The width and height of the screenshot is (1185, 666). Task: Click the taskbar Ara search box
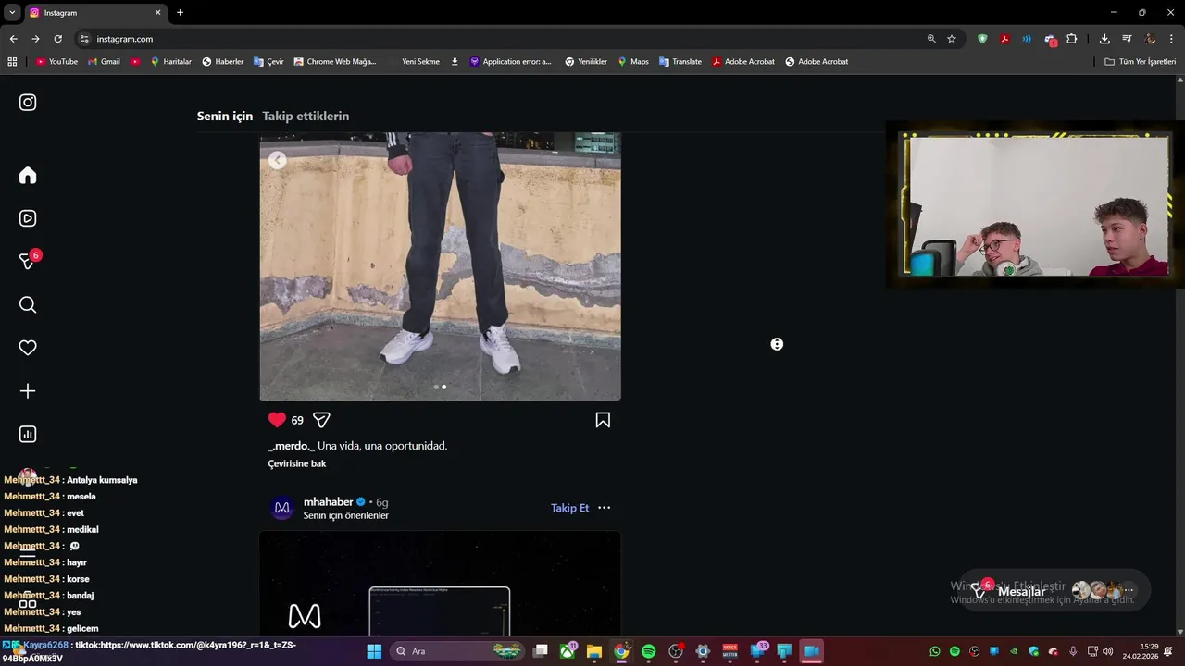coord(457,651)
